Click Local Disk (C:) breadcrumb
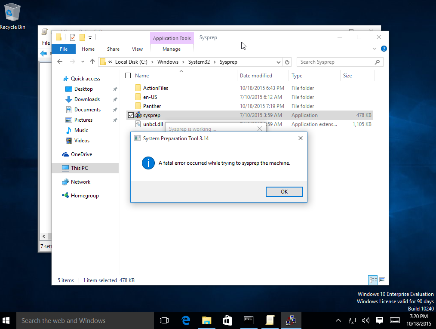The height and width of the screenshot is (329, 436). point(131,62)
